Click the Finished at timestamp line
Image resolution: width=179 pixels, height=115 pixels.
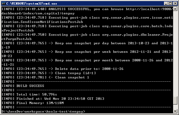tap(53, 99)
